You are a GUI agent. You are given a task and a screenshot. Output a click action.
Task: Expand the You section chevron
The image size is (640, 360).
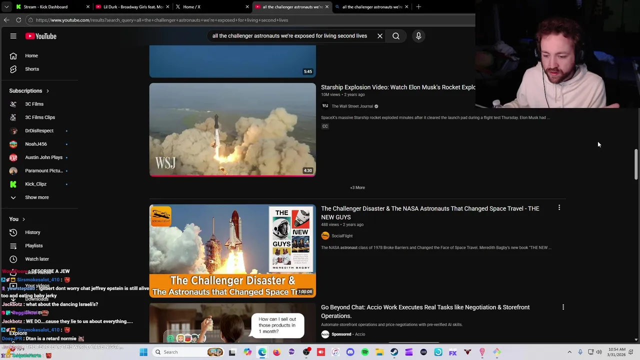click(23, 219)
